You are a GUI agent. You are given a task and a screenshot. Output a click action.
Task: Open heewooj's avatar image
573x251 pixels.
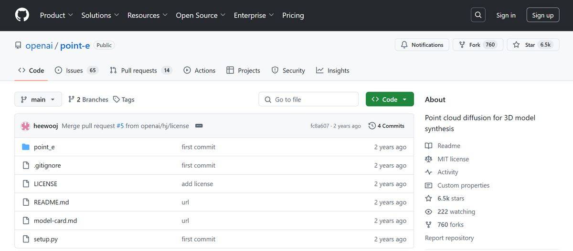tap(25, 126)
